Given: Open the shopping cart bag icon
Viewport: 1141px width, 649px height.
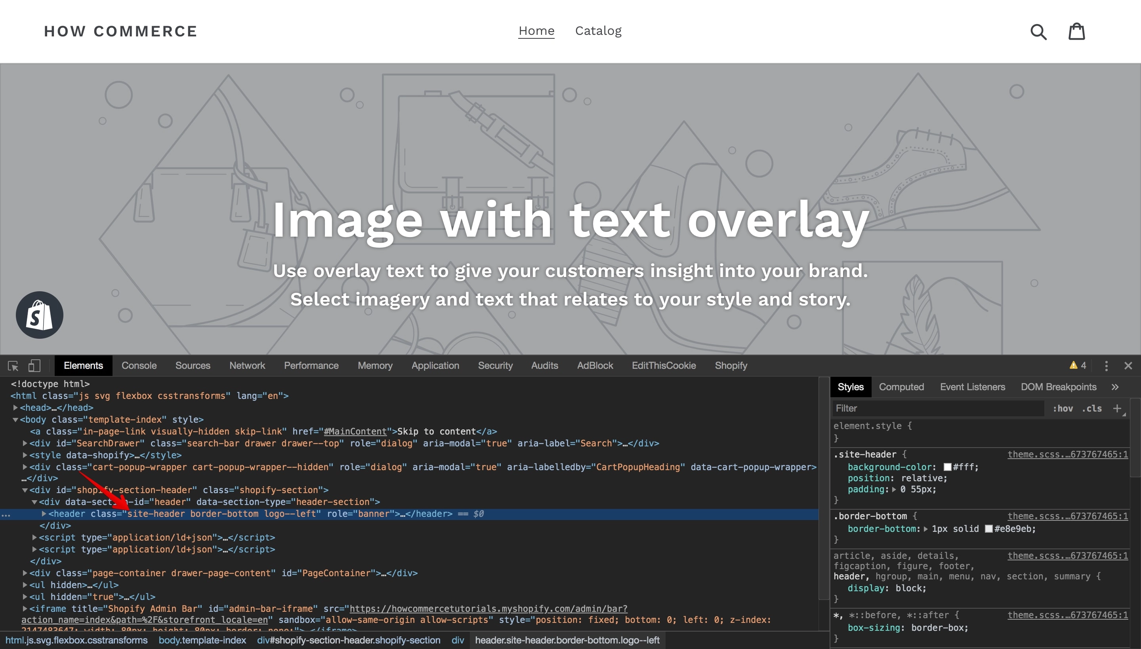Looking at the screenshot, I should pyautogui.click(x=1076, y=31).
